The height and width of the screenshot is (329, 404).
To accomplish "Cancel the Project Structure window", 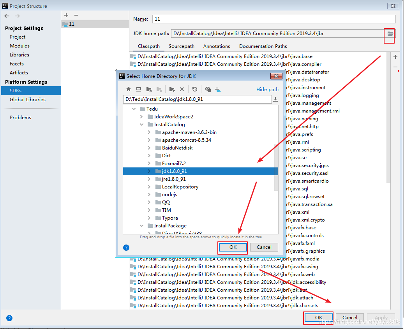I will [x=349, y=318].
